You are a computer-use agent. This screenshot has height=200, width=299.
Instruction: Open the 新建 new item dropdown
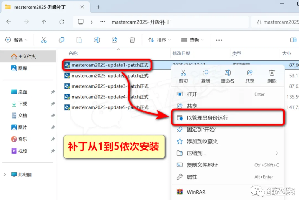tap(16, 40)
